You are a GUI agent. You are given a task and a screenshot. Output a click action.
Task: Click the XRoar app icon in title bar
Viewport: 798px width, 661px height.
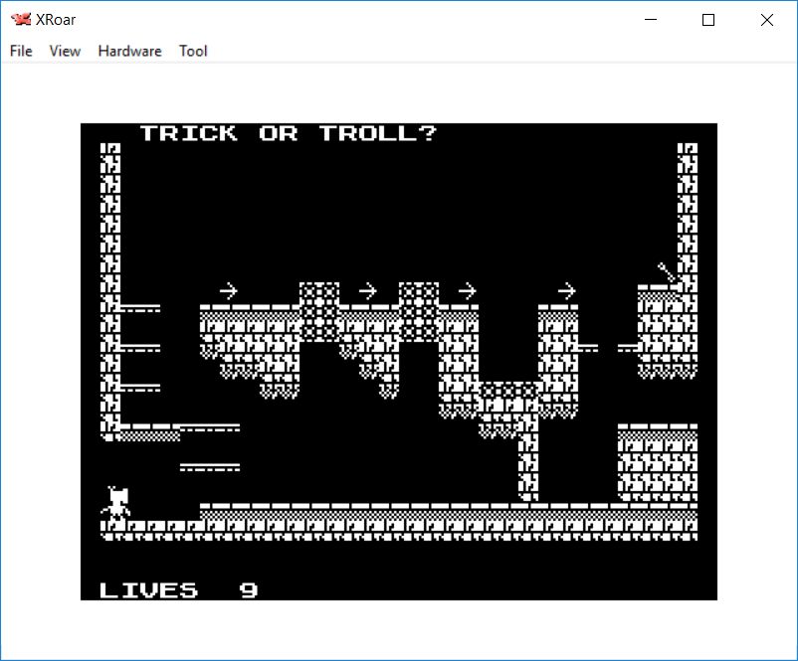point(20,20)
